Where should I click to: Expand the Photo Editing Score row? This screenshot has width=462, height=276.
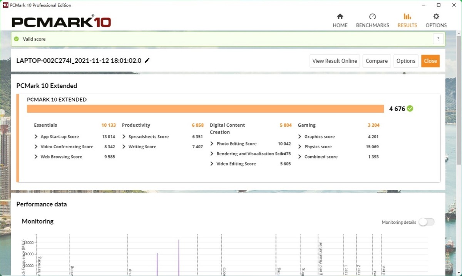212,144
